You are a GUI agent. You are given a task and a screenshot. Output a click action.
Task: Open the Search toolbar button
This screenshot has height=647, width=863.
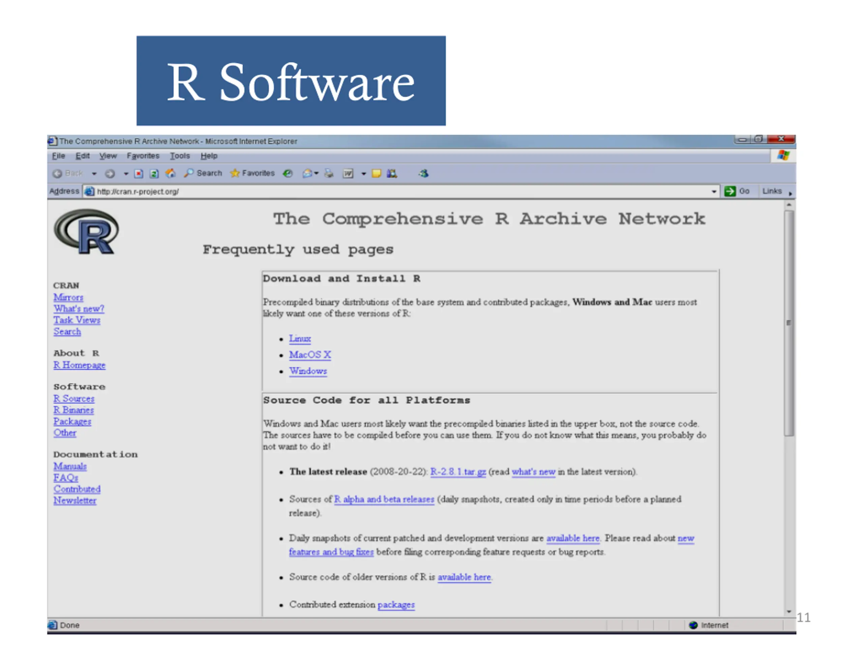[x=203, y=173]
